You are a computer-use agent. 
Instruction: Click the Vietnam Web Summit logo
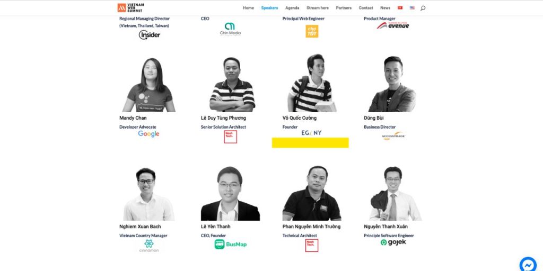coord(131,7)
